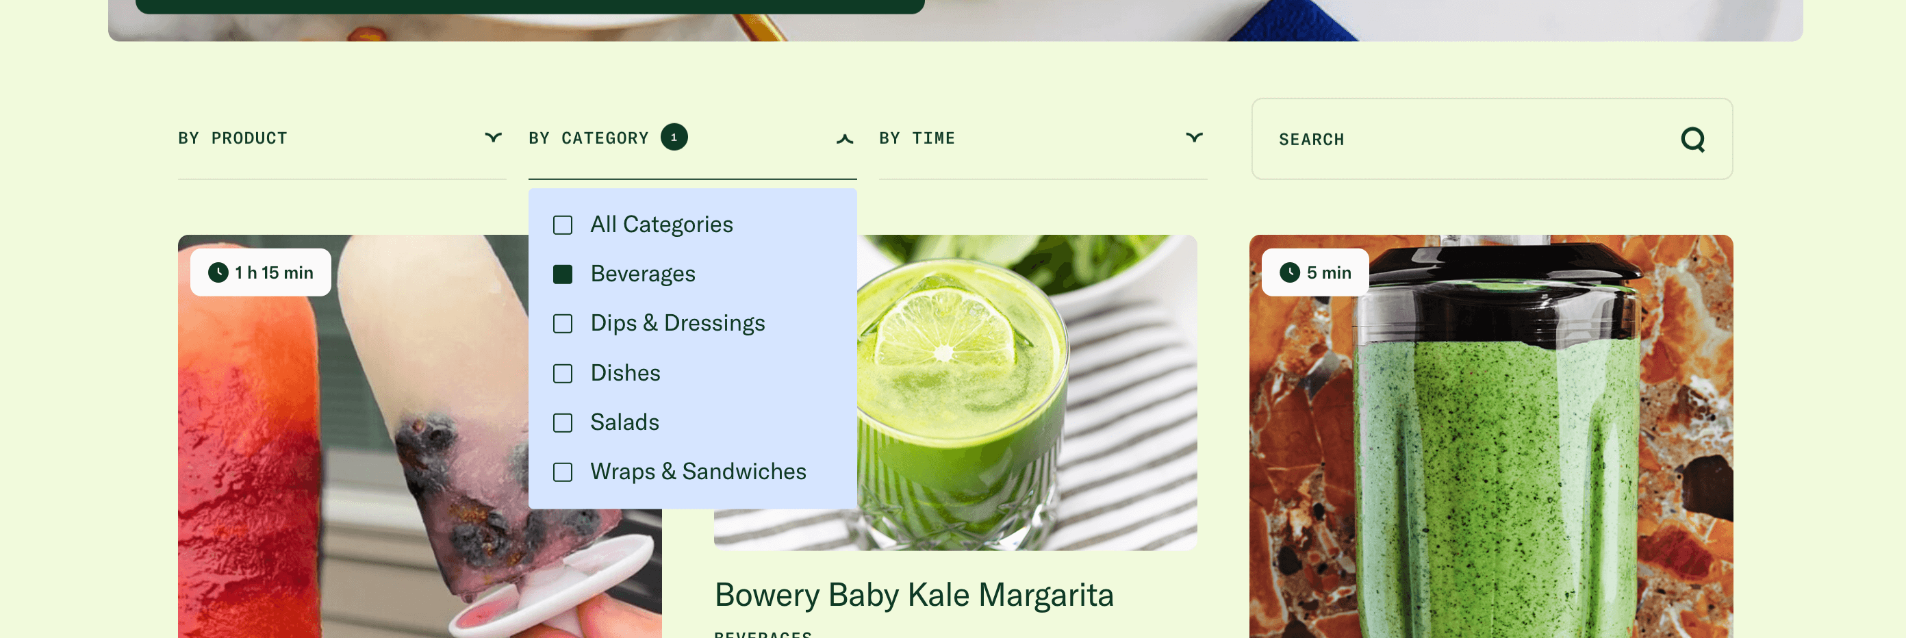Enable the Dips & Dressings checkbox

(562, 323)
